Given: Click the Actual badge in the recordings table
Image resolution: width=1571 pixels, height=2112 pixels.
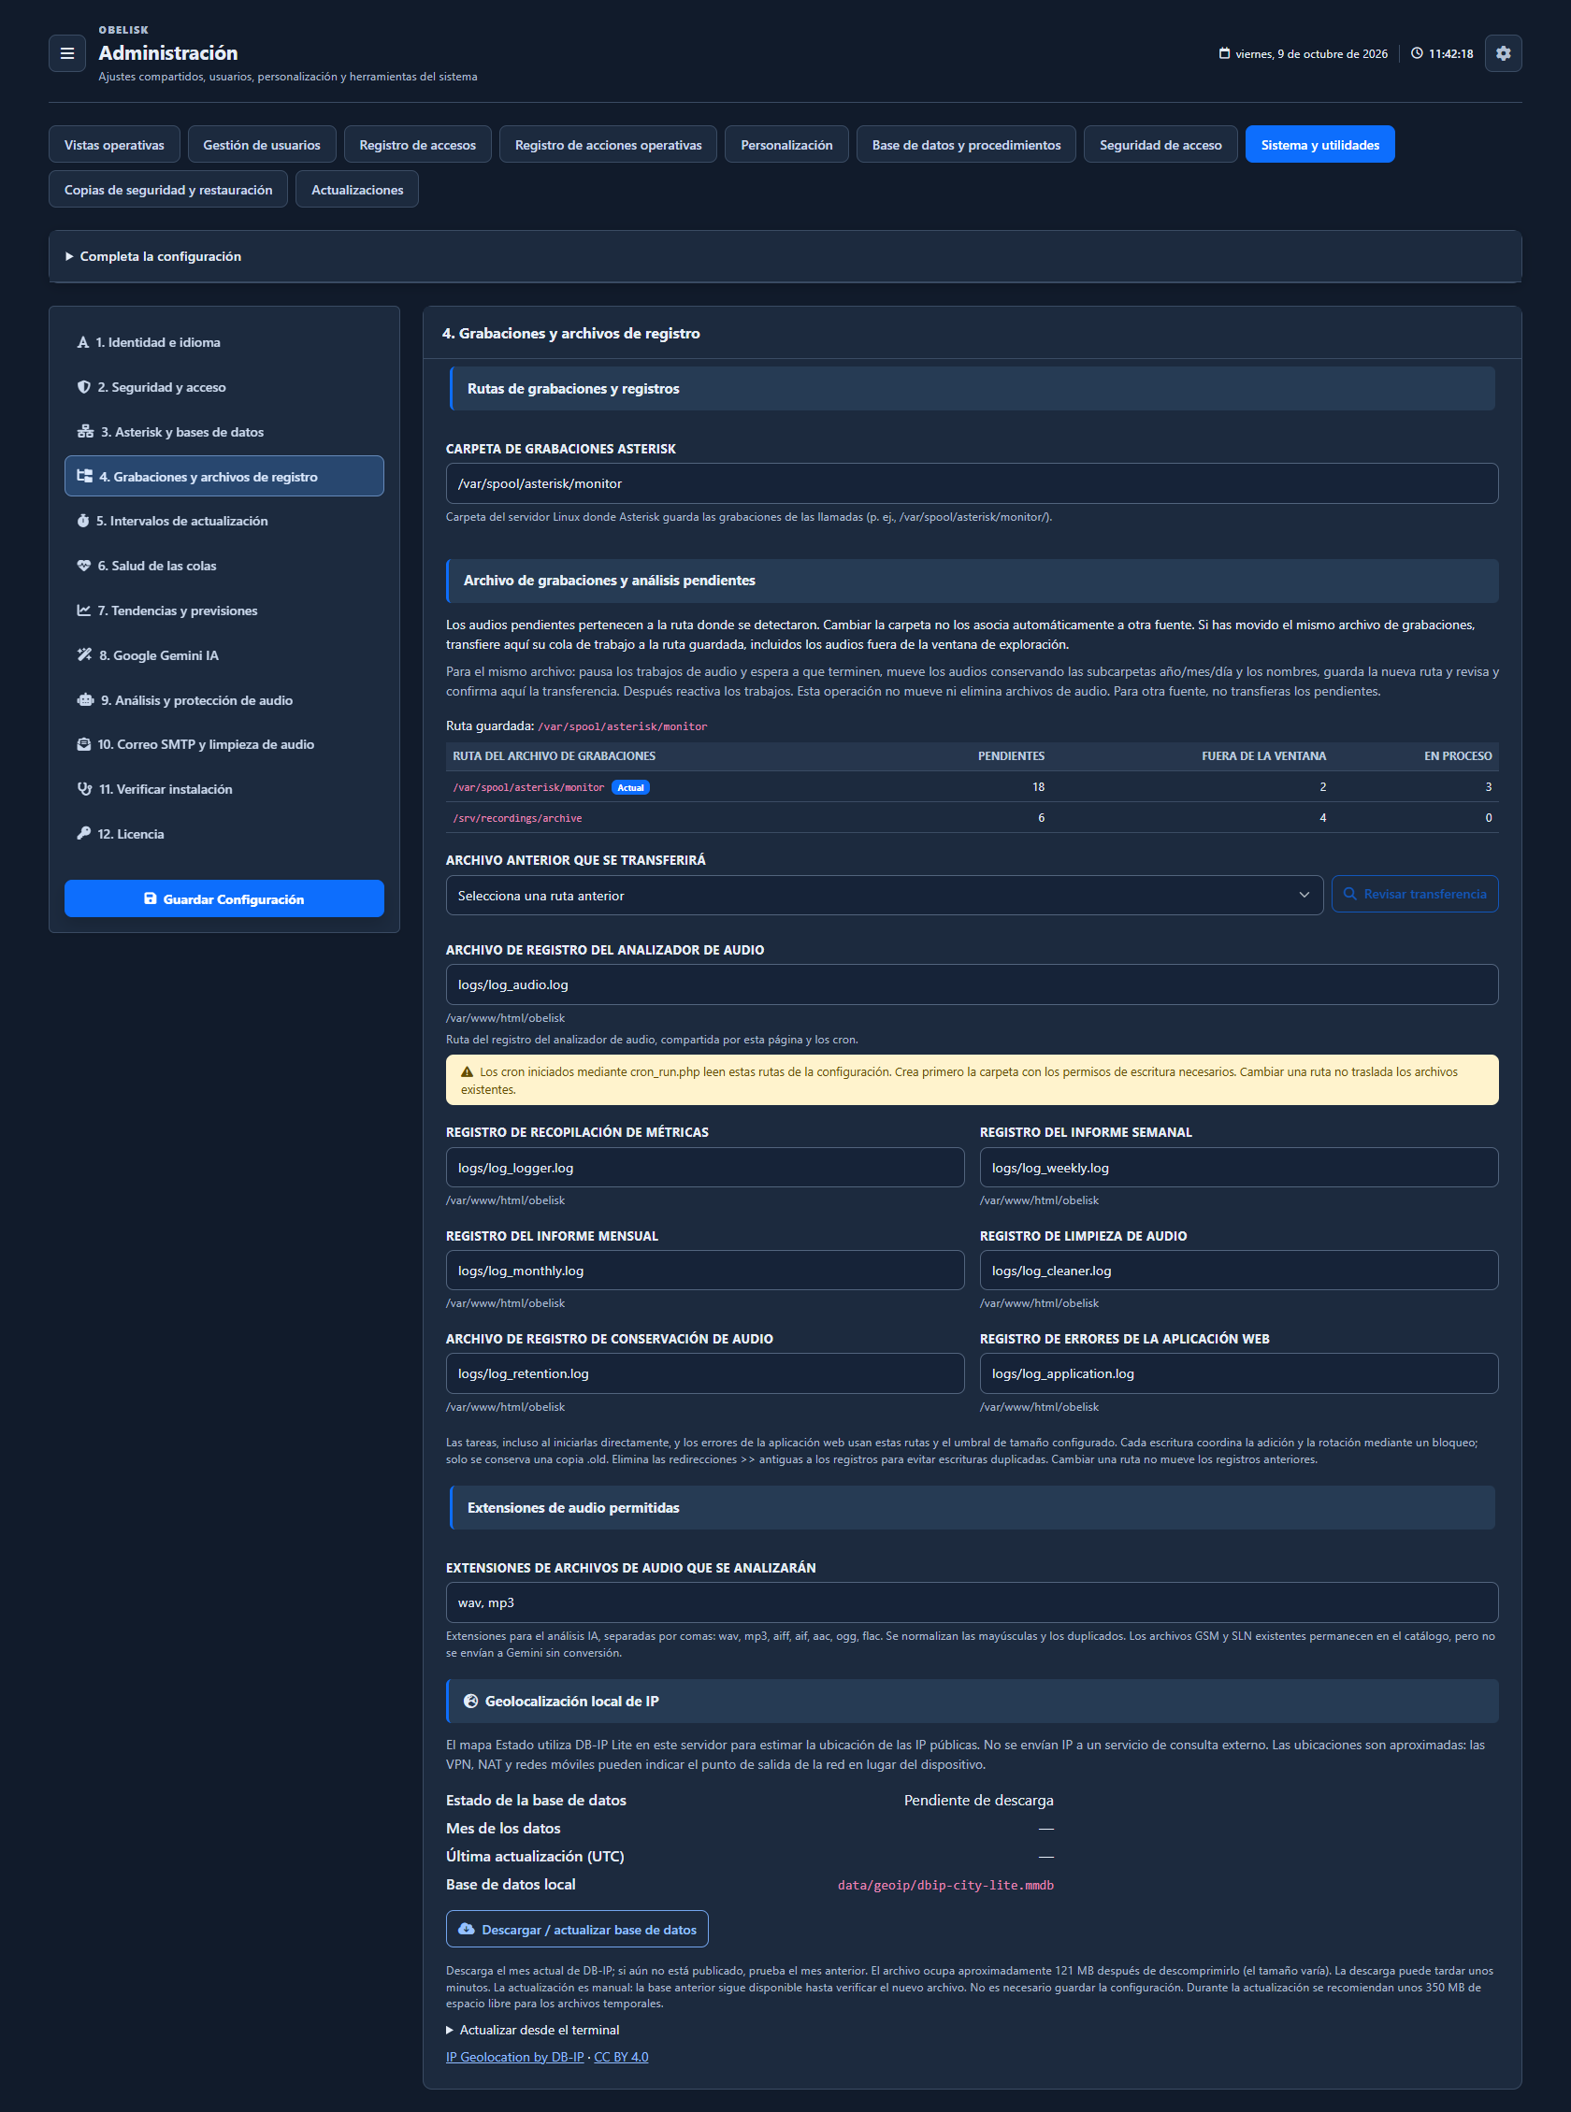Looking at the screenshot, I should point(630,787).
